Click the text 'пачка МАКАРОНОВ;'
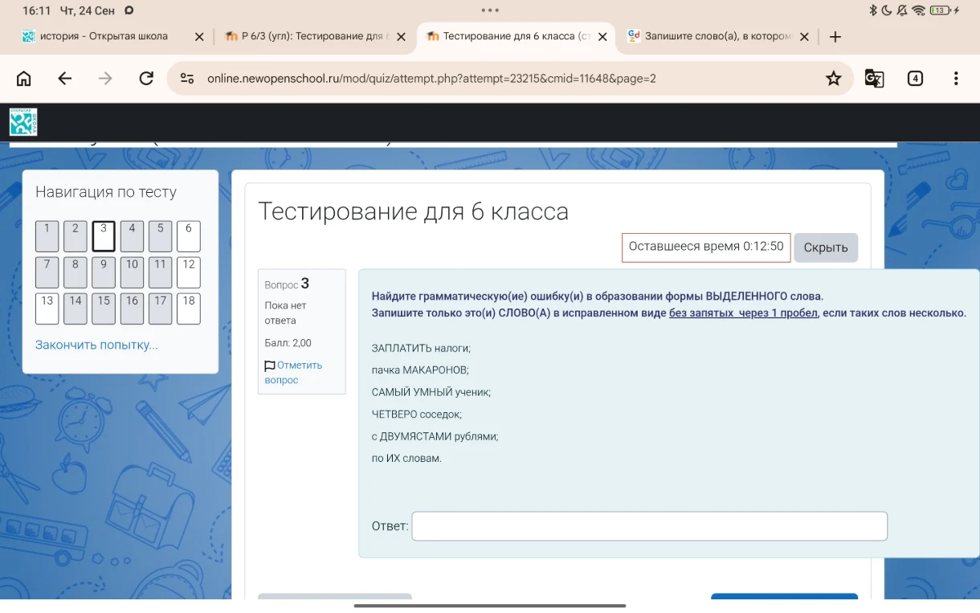This screenshot has height=613, width=980. (419, 370)
